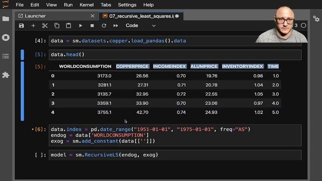
Task: Click the value 0.98 in INVENTORYINDEX column
Action: pyautogui.click(x=258, y=76)
